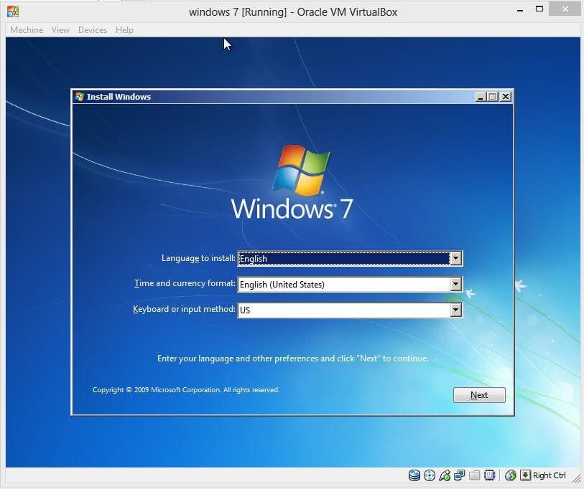
Task: Click the Next button
Action: pos(478,394)
